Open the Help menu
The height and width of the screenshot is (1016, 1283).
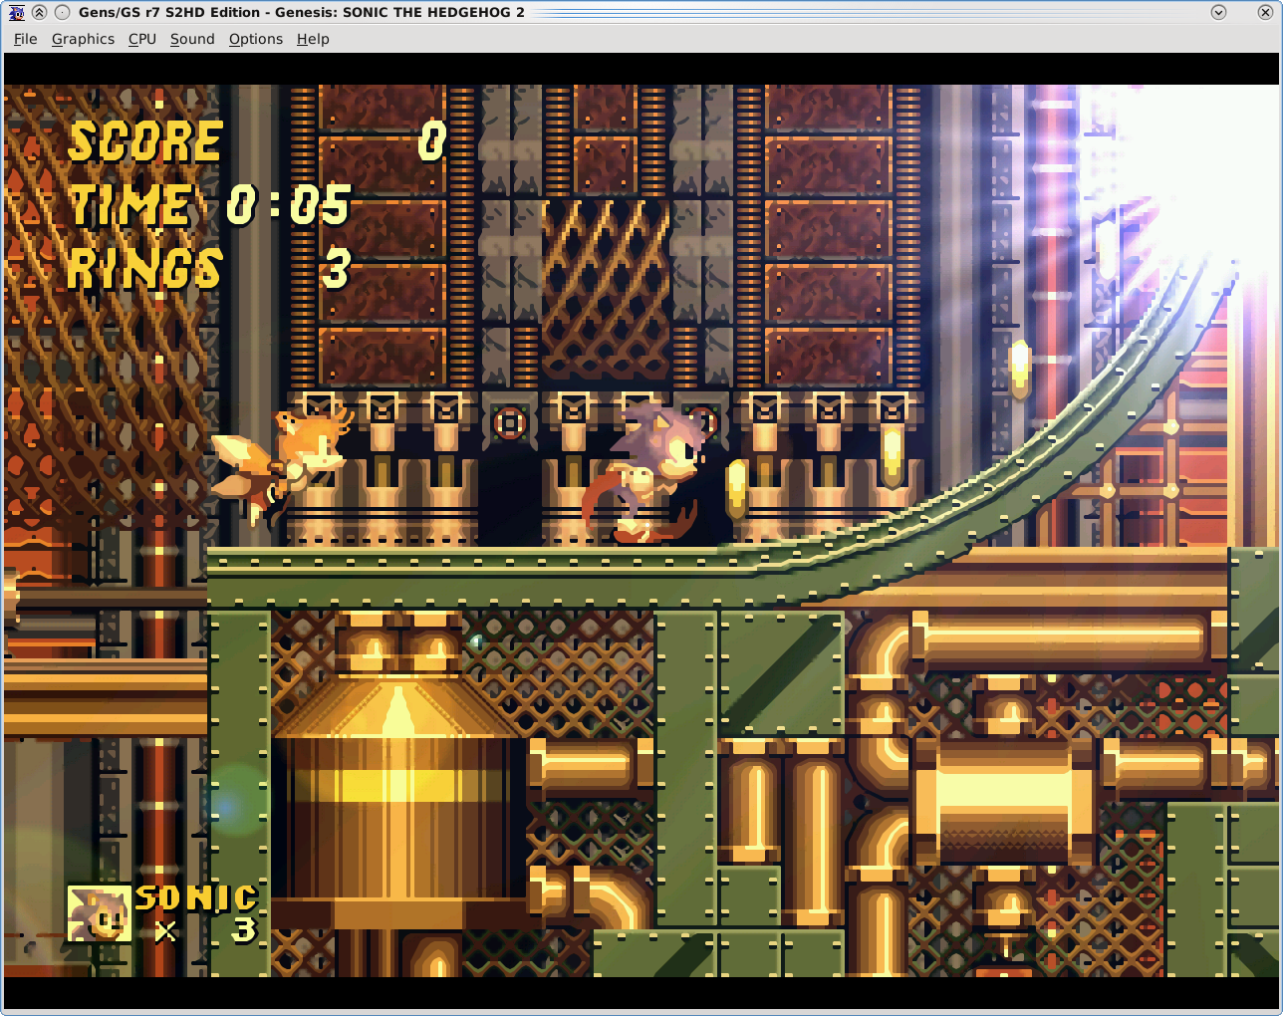click(313, 39)
